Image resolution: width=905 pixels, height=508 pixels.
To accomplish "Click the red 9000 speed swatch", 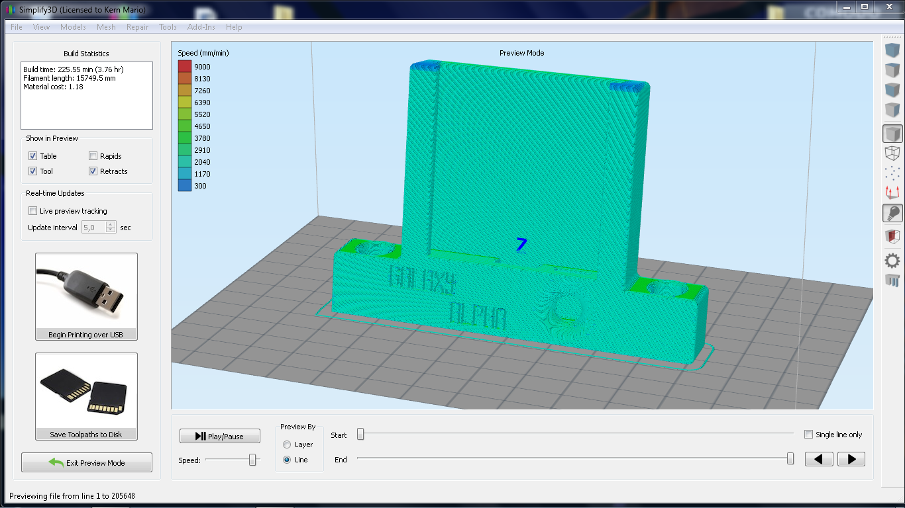I will 184,66.
